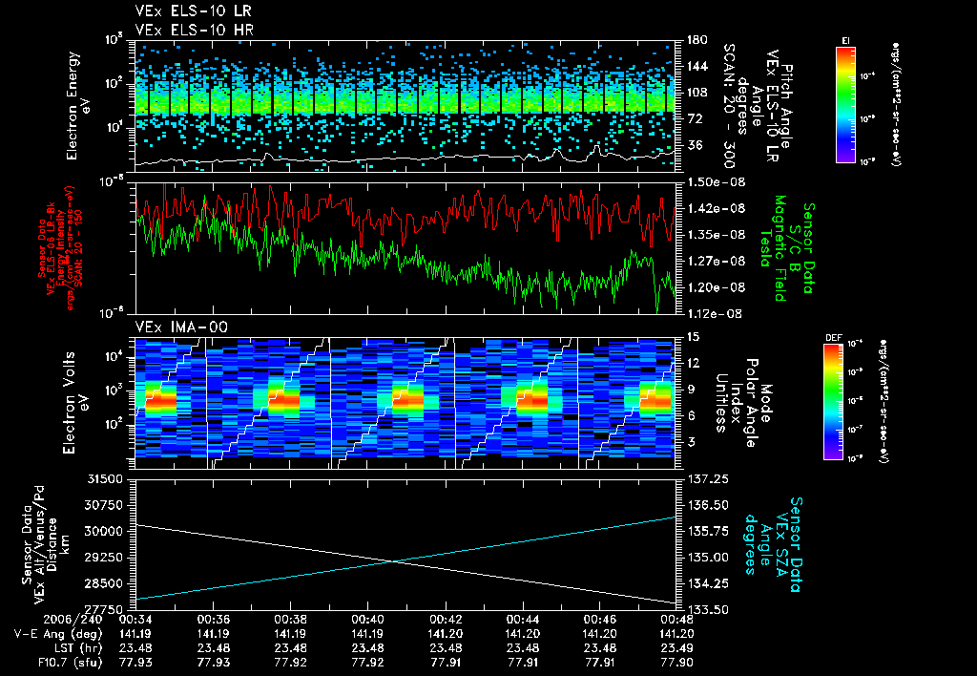Click the "F10.7 (sfu)" row label
The width and height of the screenshot is (977, 676).
click(x=69, y=663)
